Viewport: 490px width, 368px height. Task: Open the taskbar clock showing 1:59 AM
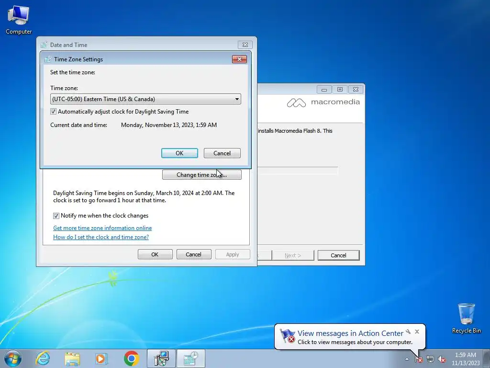coord(465,359)
